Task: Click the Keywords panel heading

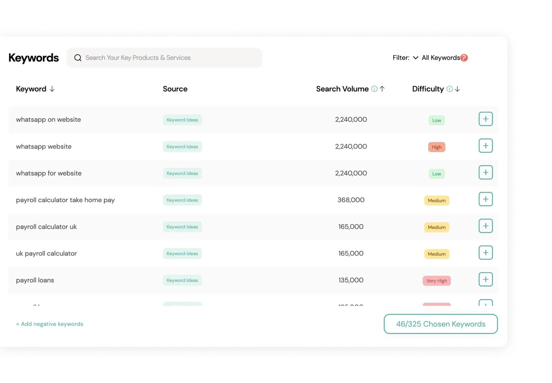Action: tap(34, 58)
